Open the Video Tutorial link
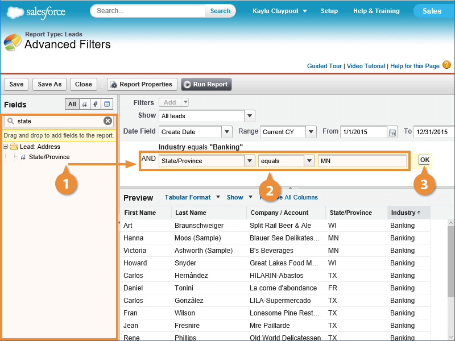This screenshot has height=341, width=455. (366, 66)
